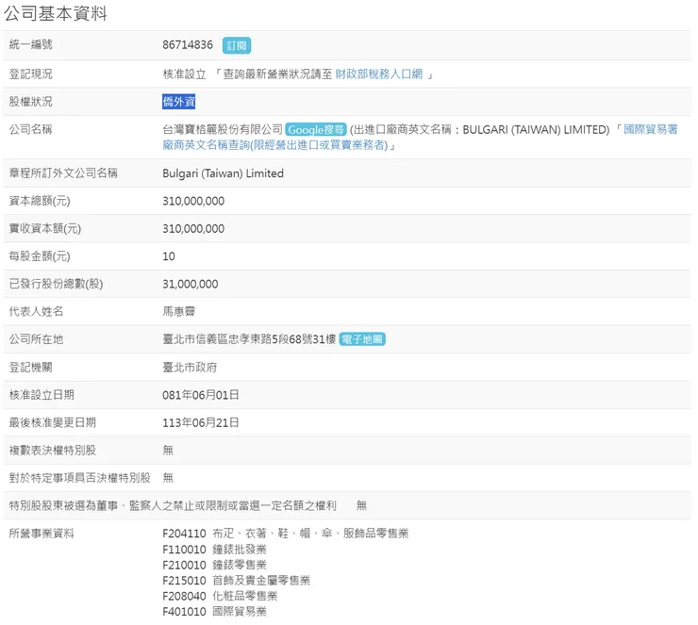Viewport: 698px width, 625px height.
Task: Click company name 台灣寶格麗股份有限公司
Action: point(223,129)
